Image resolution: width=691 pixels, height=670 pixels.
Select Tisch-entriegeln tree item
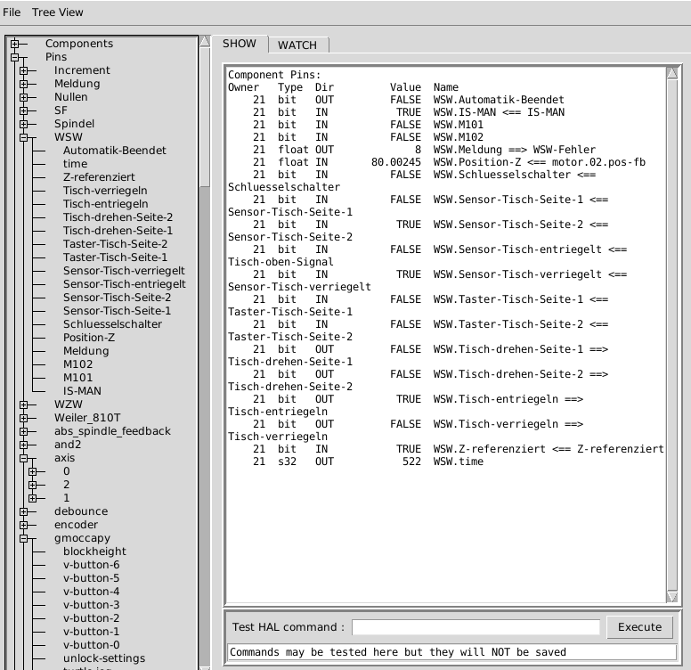coord(106,204)
